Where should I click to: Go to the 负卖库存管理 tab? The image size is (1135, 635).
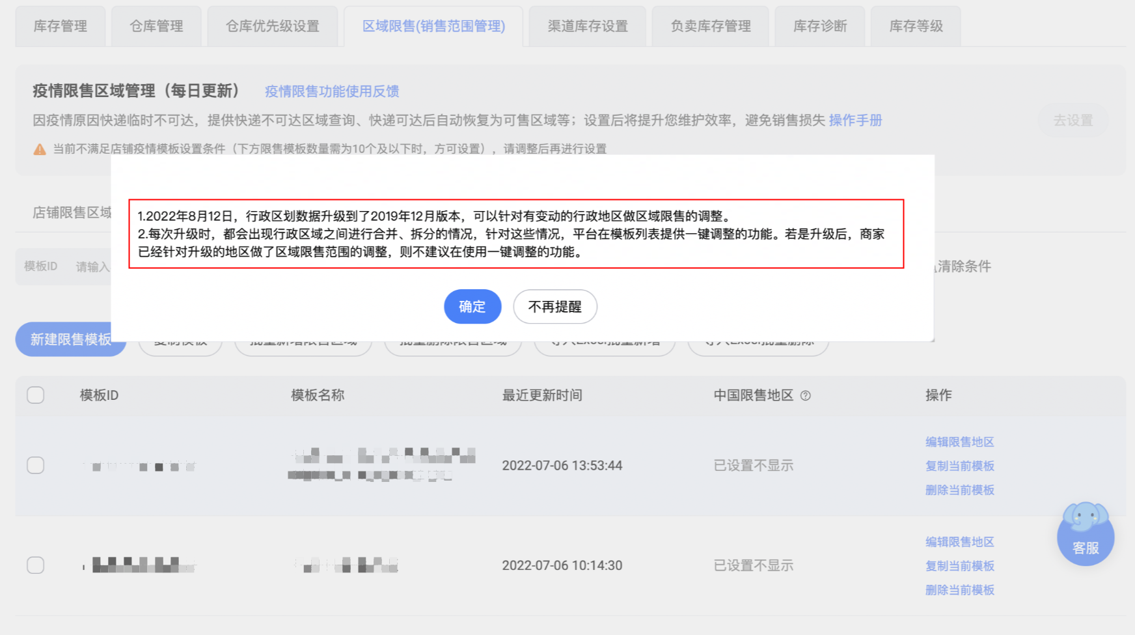click(x=711, y=26)
